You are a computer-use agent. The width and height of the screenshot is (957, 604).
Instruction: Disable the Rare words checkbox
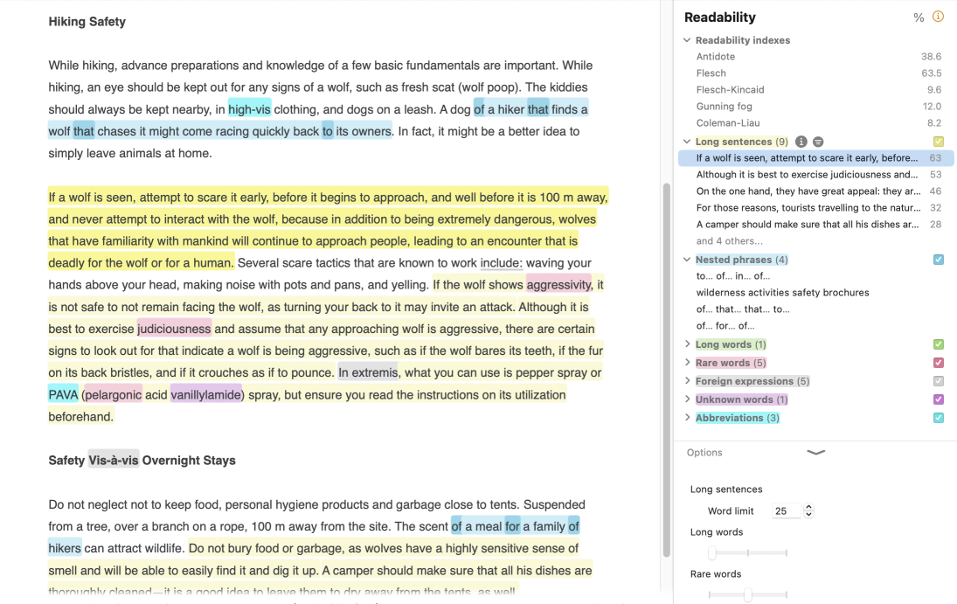[x=938, y=363]
